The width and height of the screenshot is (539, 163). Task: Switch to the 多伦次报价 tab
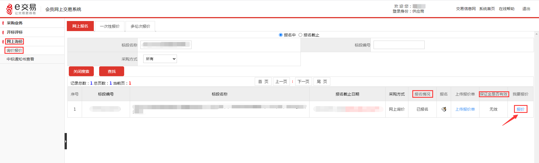(x=140, y=26)
